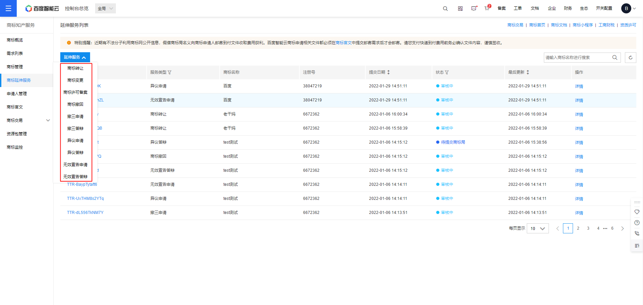This screenshot has width=643, height=305.
Task: Click the Baidu AI Cloud logo
Action: [42, 8]
